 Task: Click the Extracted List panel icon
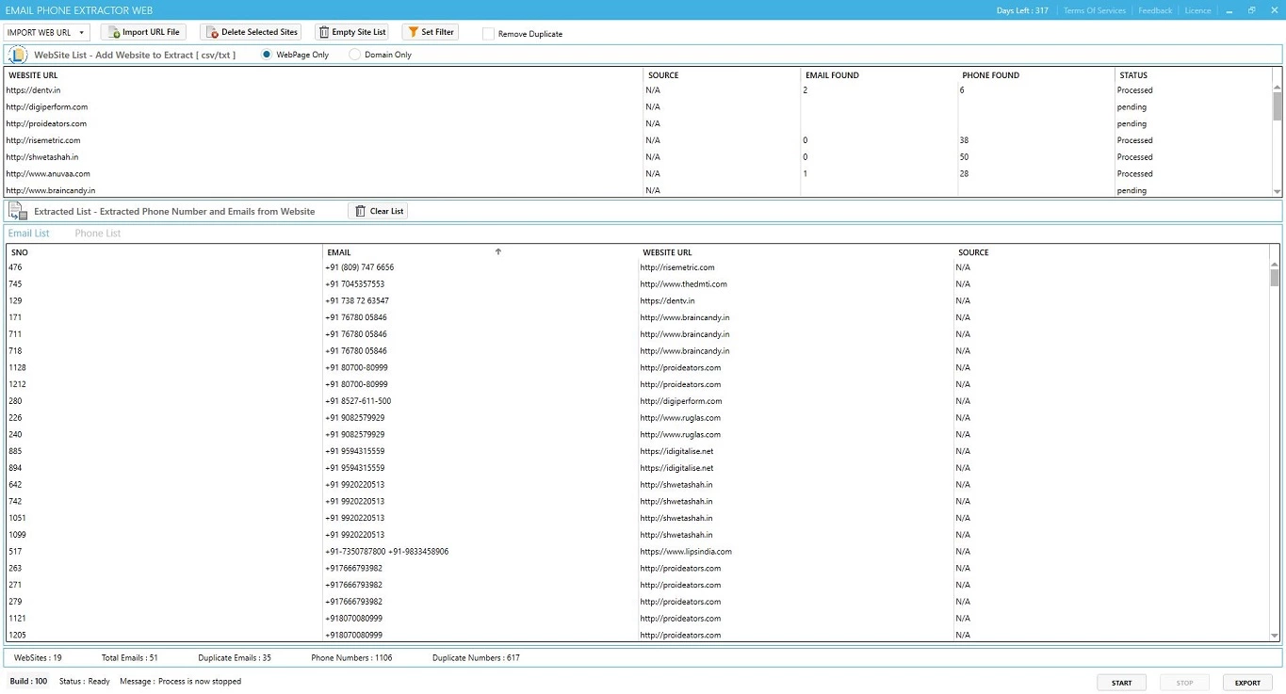coord(18,211)
